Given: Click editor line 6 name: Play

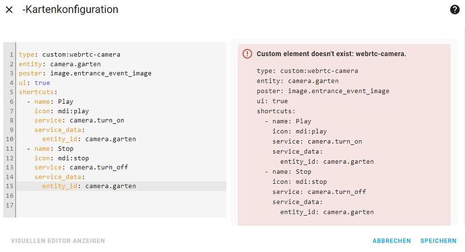Looking at the screenshot, I should [x=50, y=102].
